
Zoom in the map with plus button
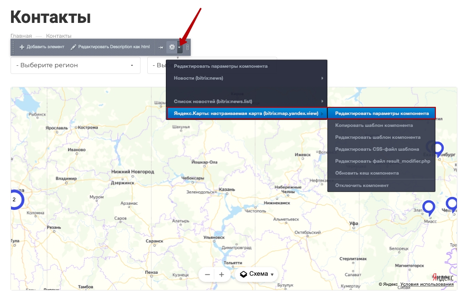[221, 275]
